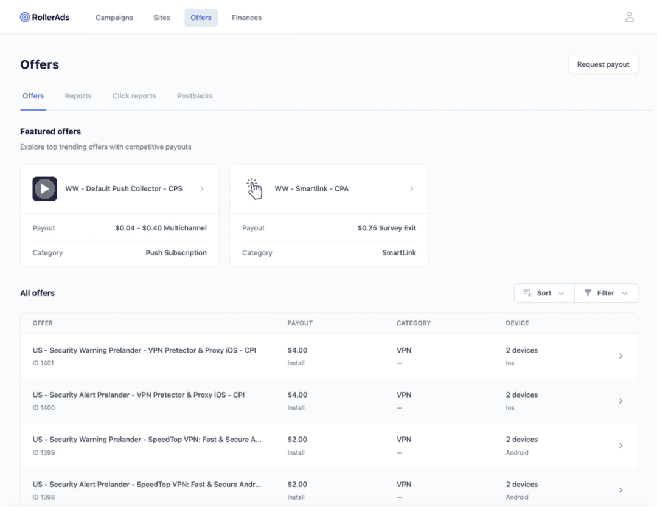This screenshot has height=507, width=657.
Task: Go to Campaigns in top navigation
Action: click(x=114, y=18)
